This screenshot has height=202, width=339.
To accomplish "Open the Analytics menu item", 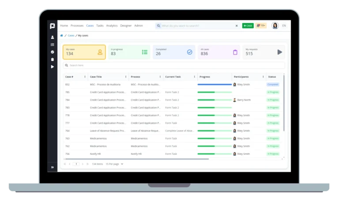I will coord(112,26).
